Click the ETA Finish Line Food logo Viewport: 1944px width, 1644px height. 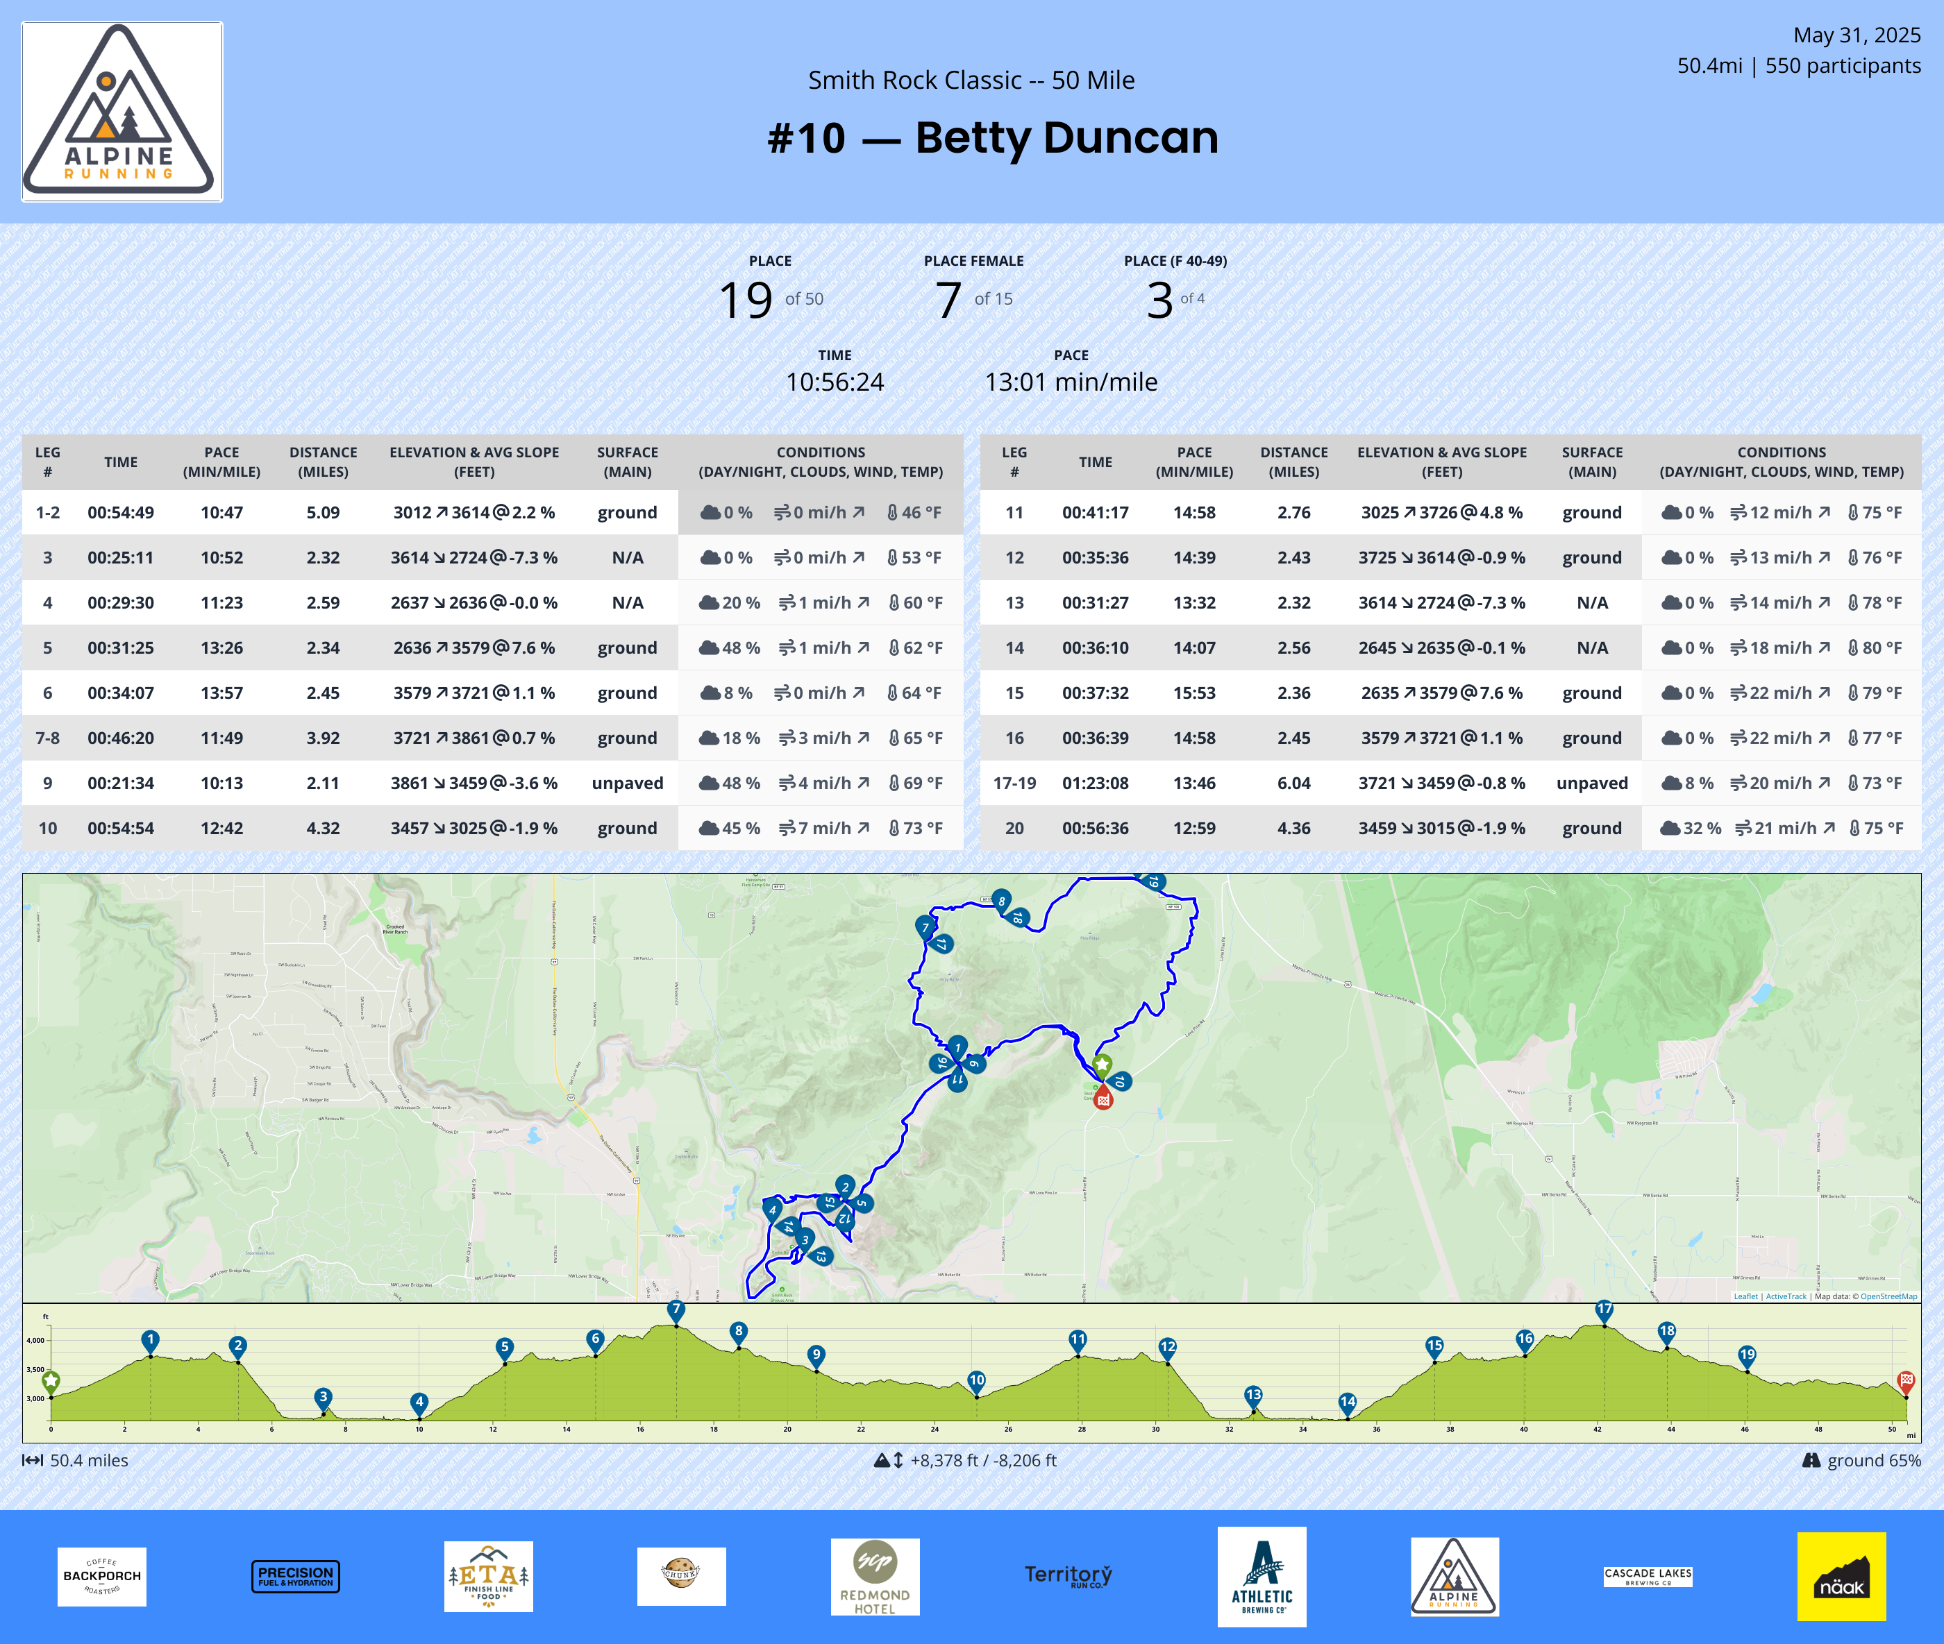pos(489,1577)
